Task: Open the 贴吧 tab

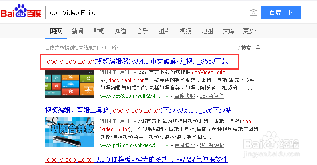Action: [99, 31]
